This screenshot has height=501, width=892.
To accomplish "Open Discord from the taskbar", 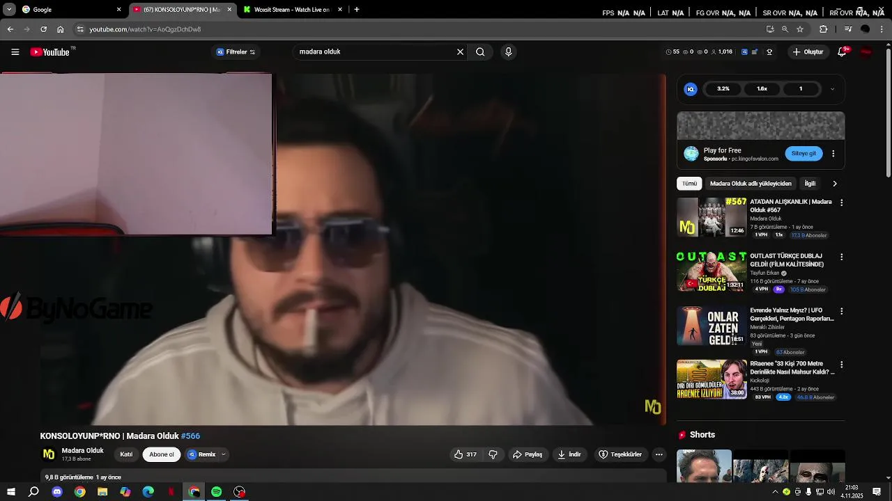I will tap(57, 492).
